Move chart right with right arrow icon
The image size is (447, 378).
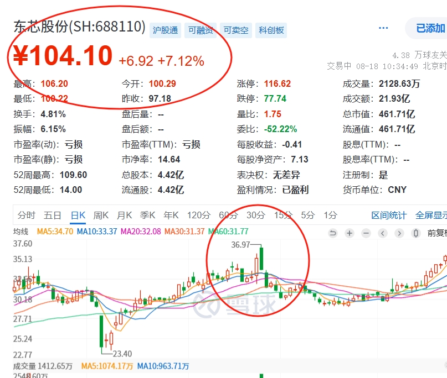pos(399,234)
